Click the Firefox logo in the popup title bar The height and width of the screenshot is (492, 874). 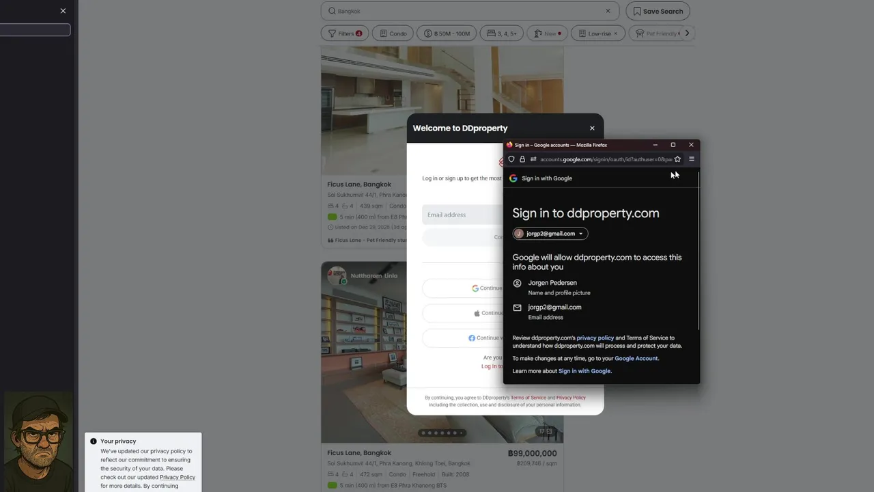(x=509, y=145)
